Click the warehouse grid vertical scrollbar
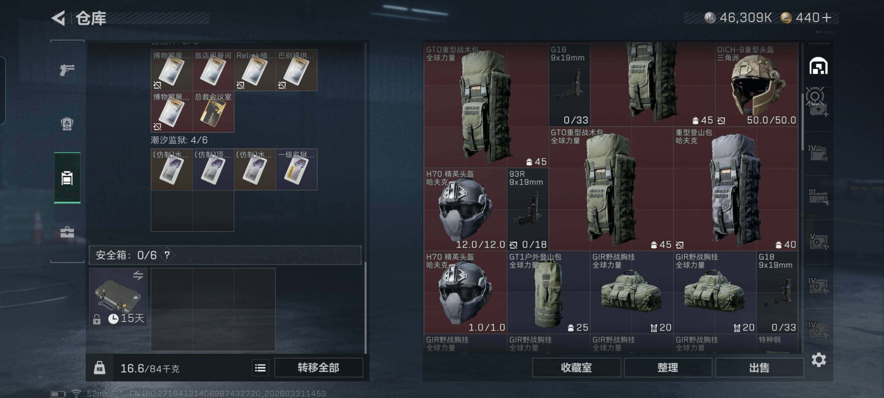 (x=802, y=121)
